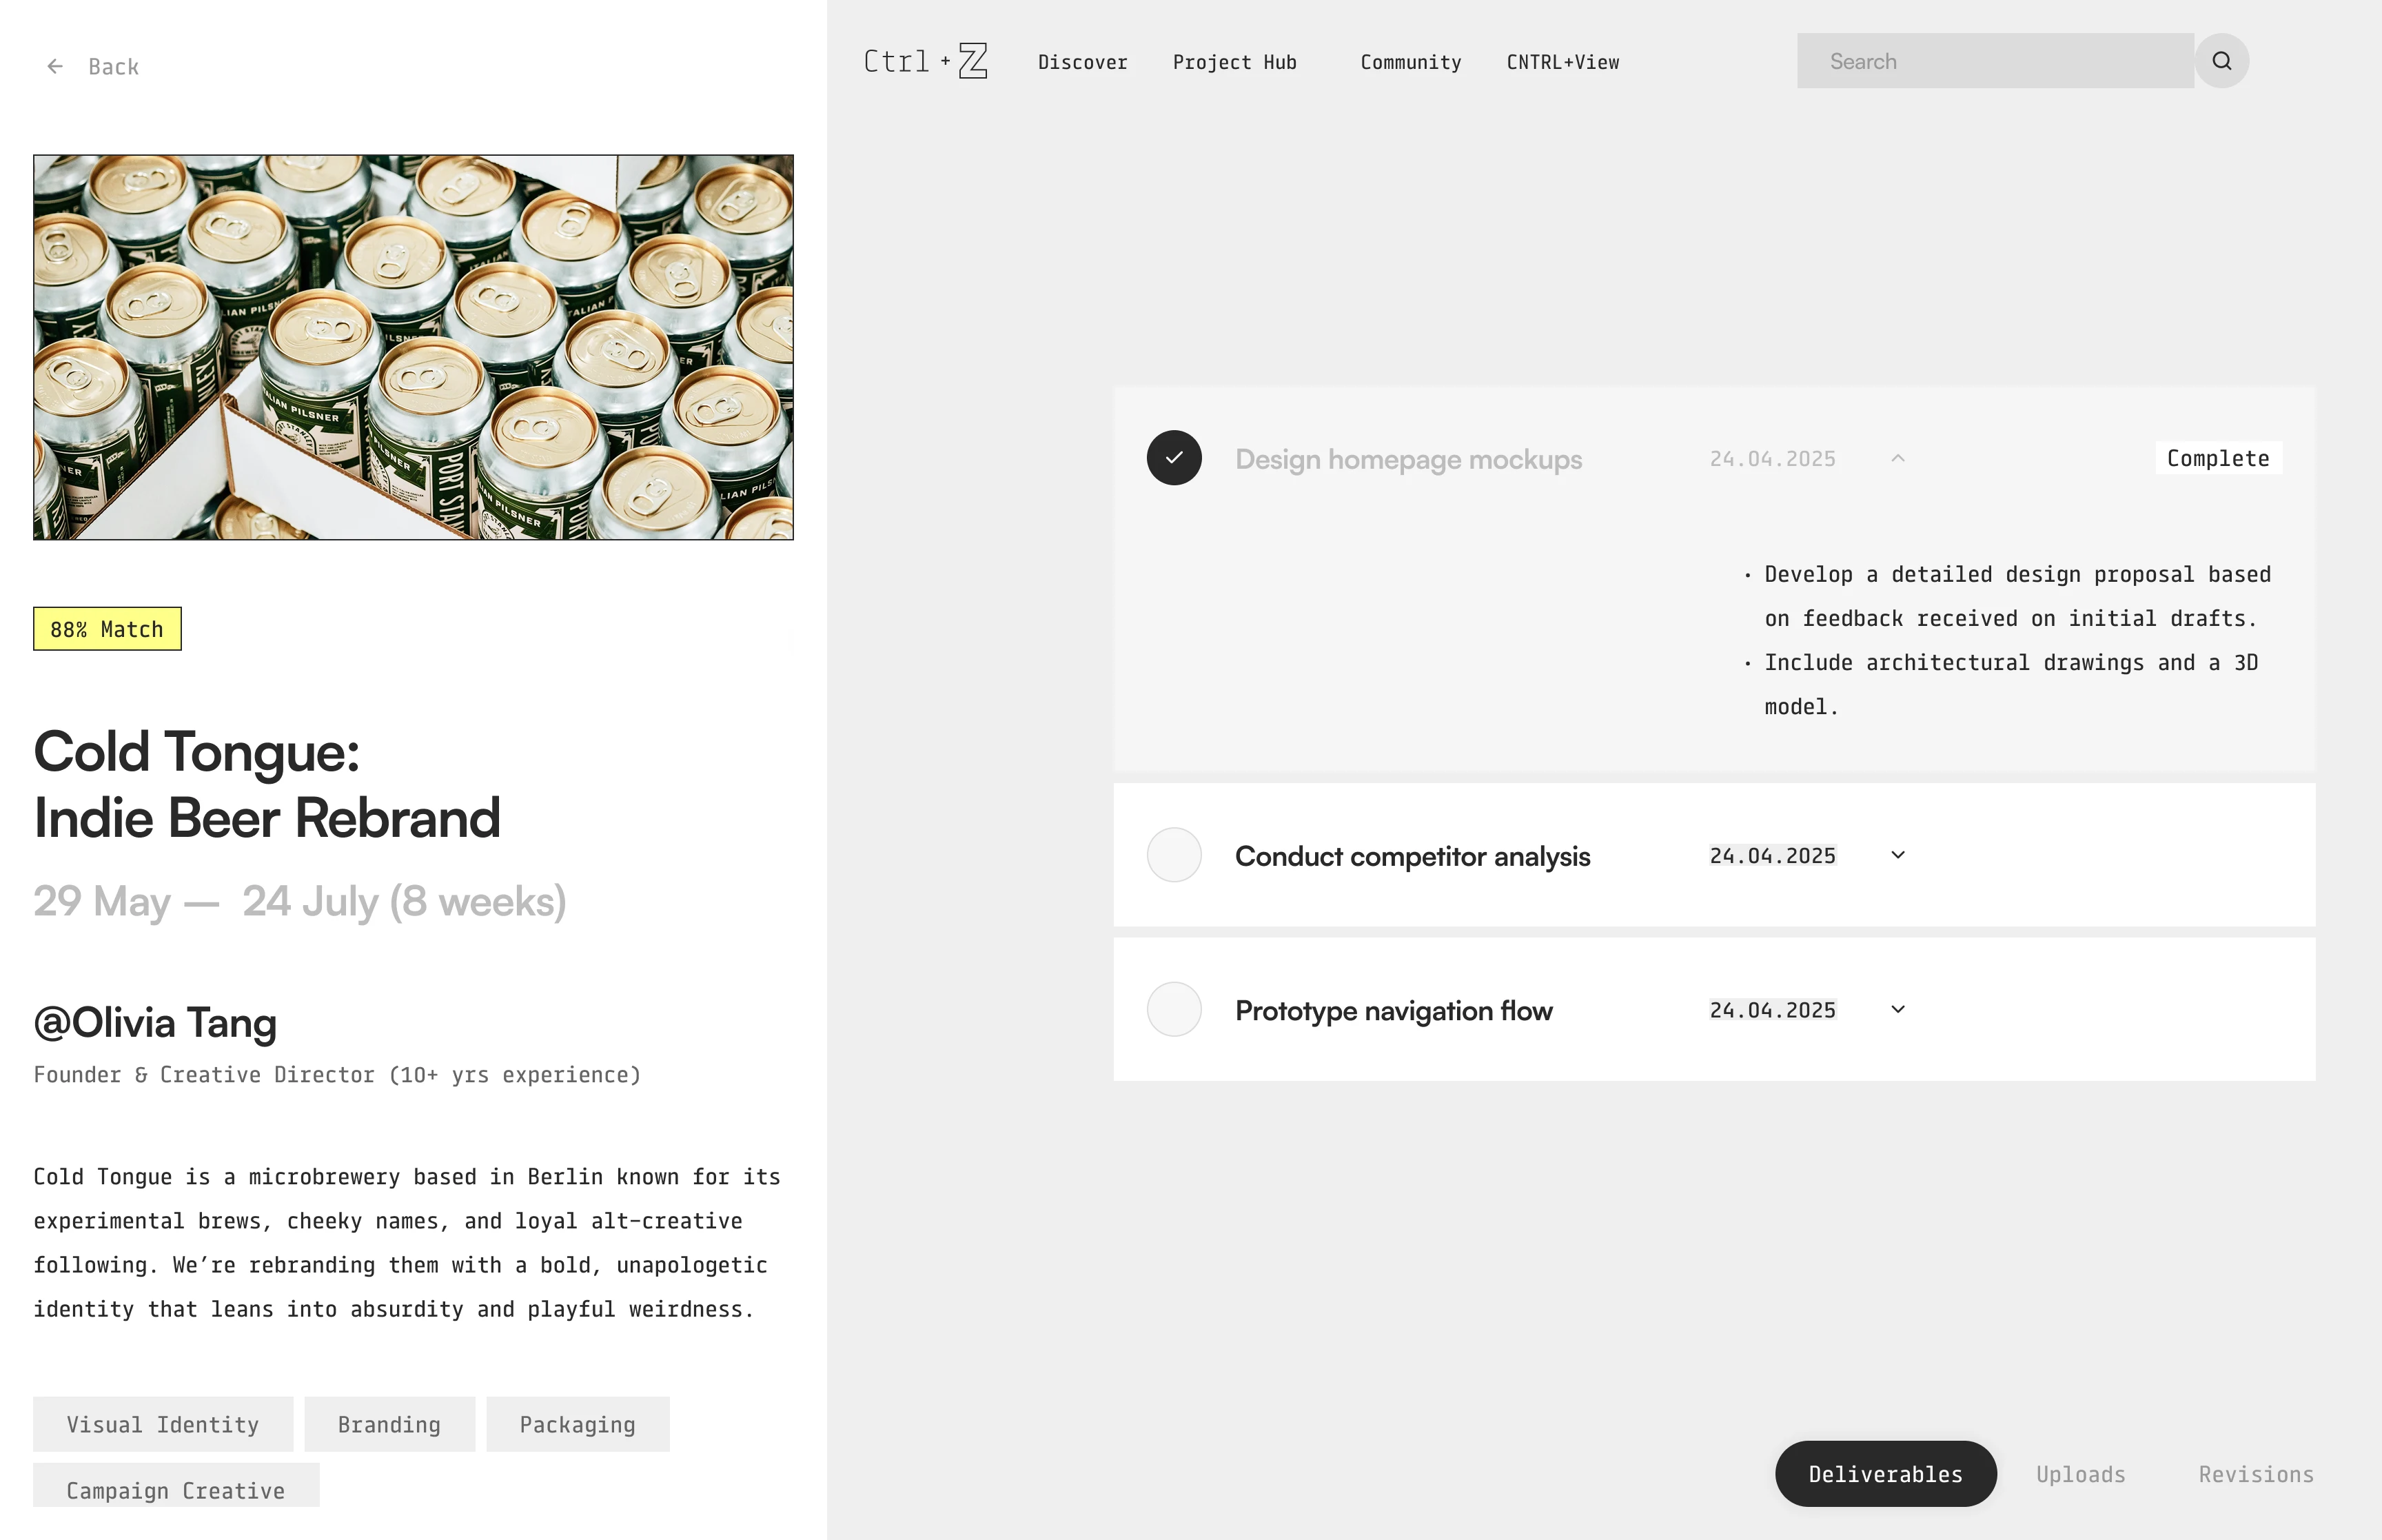Screen dimensions: 2382x1540
Task: Navigate to CNTRL+View
Action: coord(1562,62)
